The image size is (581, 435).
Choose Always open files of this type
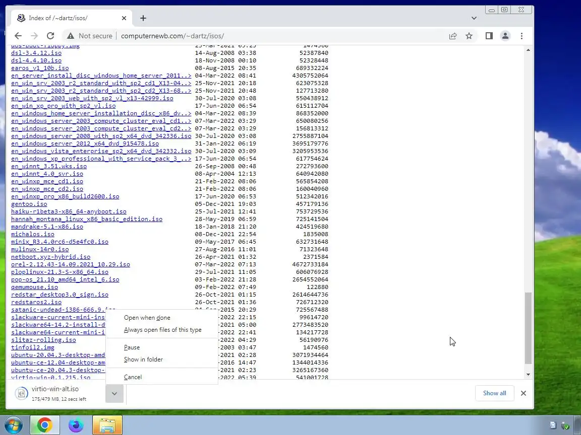click(x=163, y=330)
